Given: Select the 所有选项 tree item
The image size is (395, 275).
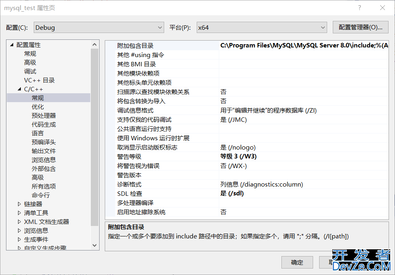Looking at the screenshot, I should [44, 186].
